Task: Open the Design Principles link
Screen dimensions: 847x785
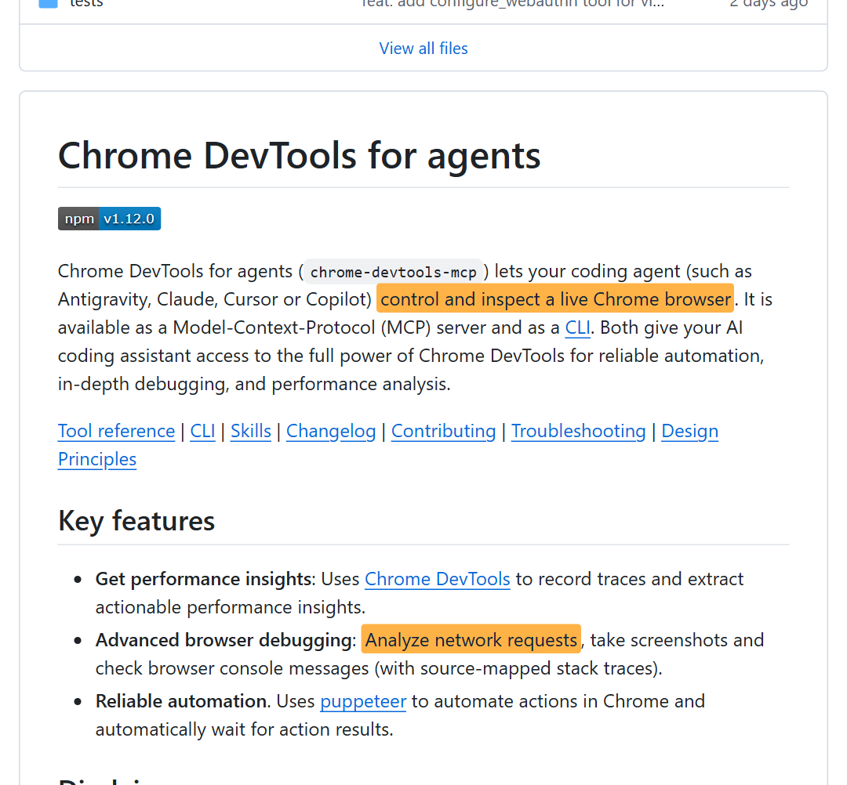Action: [x=690, y=431]
